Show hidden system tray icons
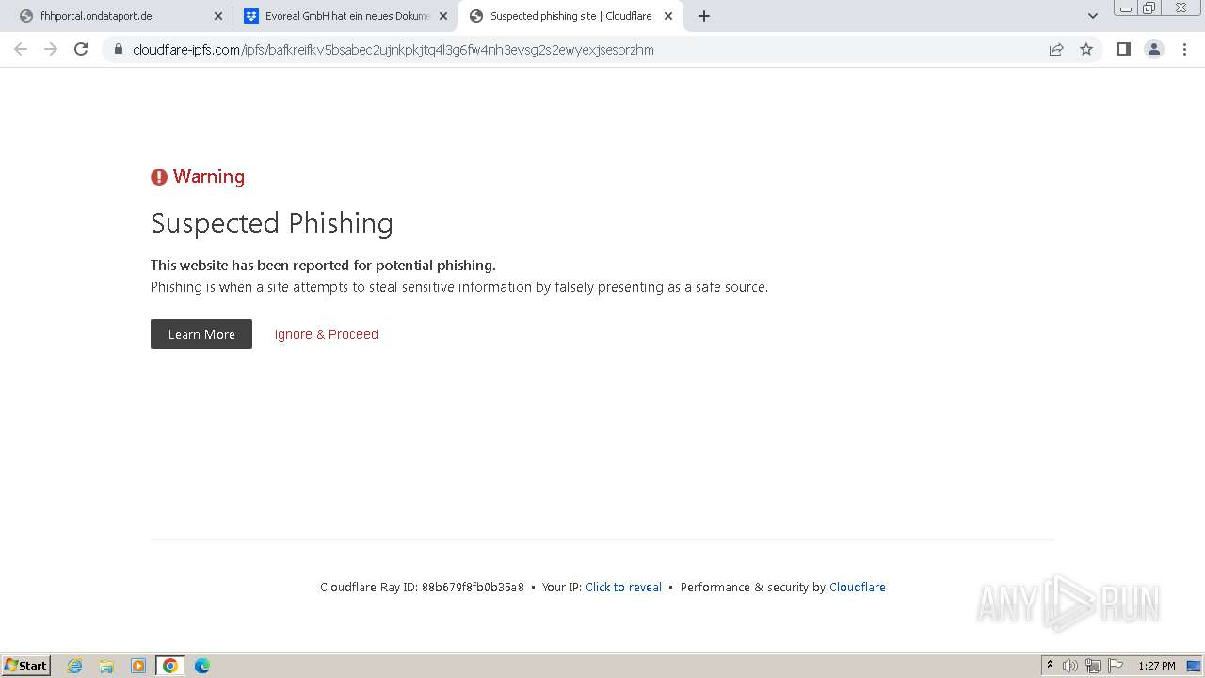The width and height of the screenshot is (1205, 678). pyautogui.click(x=1050, y=666)
